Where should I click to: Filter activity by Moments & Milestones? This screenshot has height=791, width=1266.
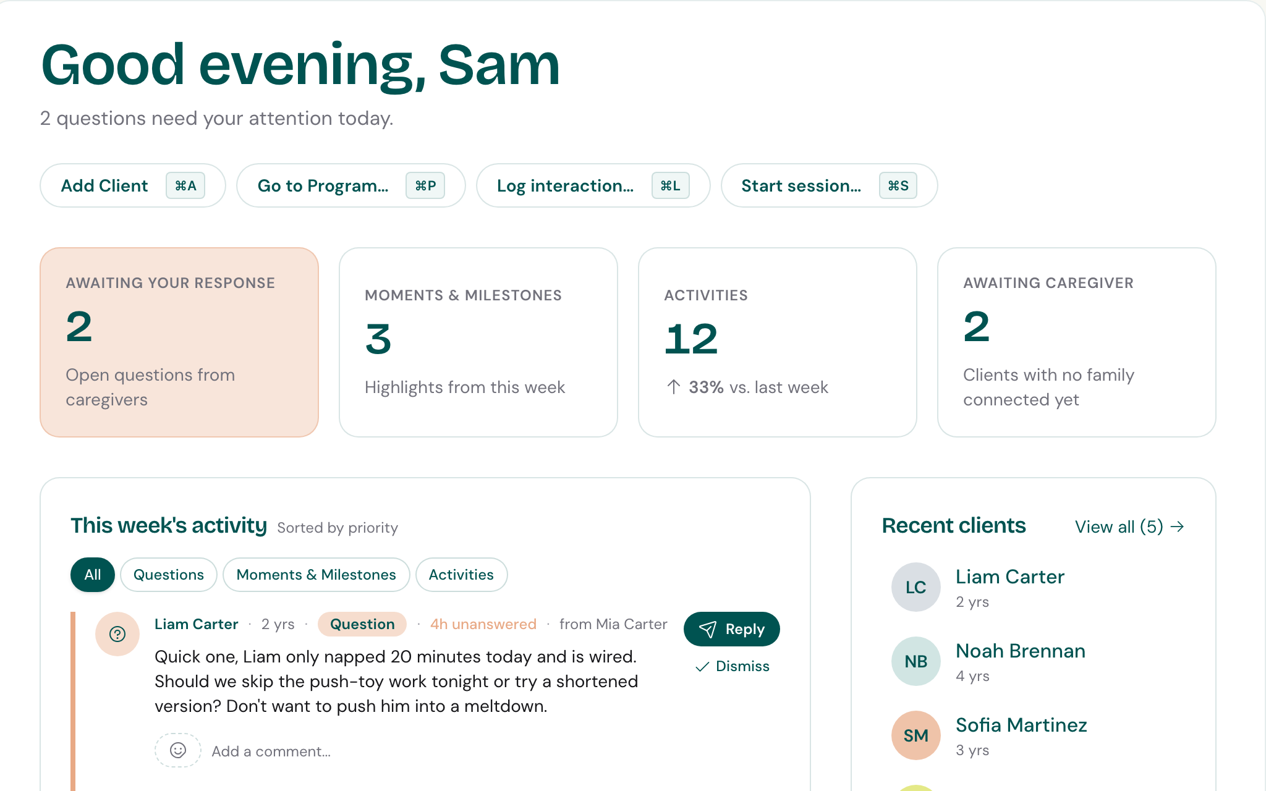(x=316, y=575)
